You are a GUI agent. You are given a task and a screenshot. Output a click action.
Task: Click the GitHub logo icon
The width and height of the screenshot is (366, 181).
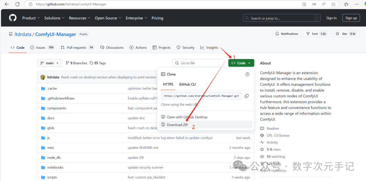(x=13, y=18)
